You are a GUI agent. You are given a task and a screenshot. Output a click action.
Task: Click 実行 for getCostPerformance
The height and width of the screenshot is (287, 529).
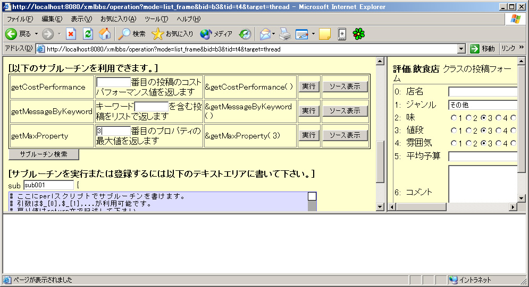[309, 86]
